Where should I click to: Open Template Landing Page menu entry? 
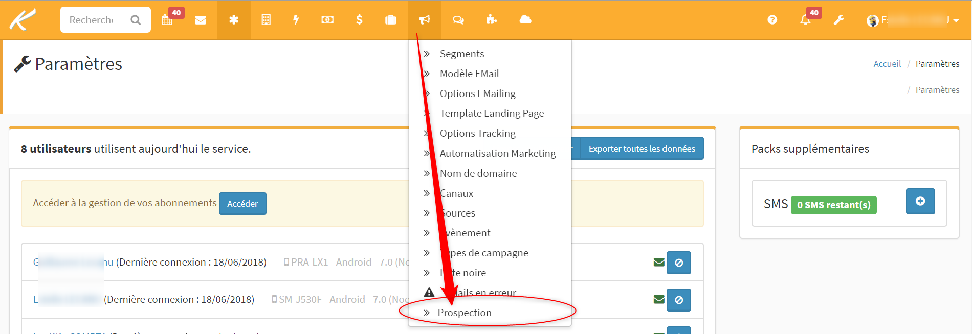point(492,113)
